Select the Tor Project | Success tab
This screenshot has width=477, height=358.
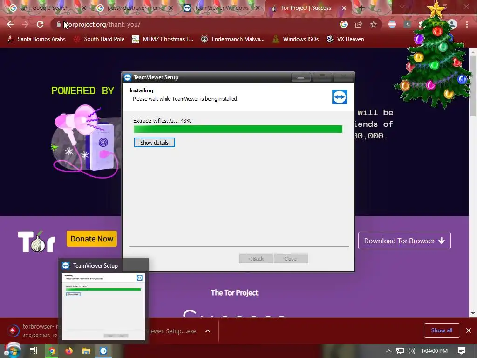[306, 8]
